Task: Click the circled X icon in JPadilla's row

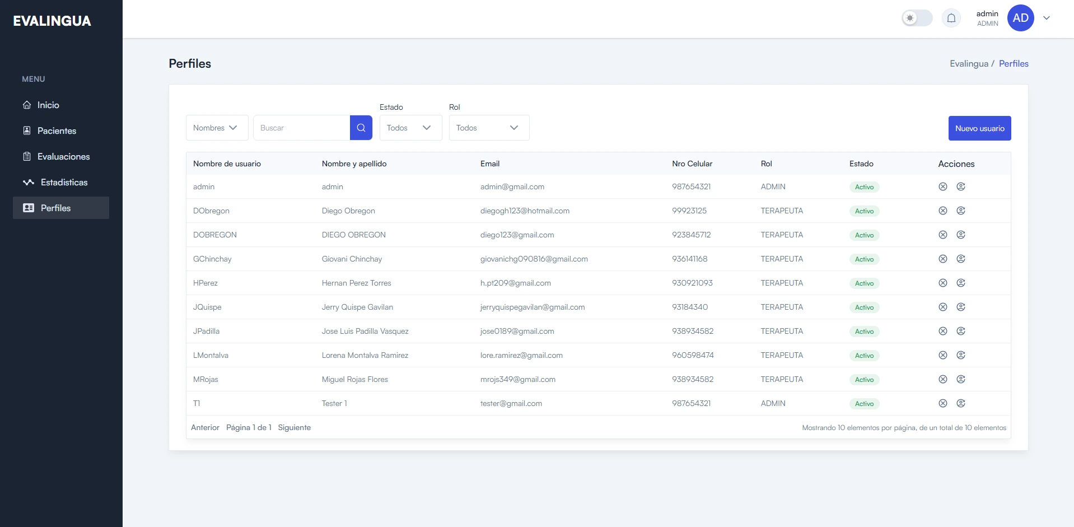Action: pyautogui.click(x=943, y=331)
